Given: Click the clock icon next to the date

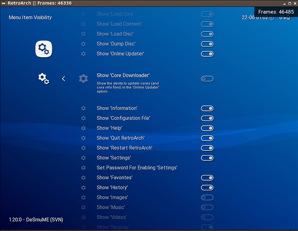Looking at the screenshot, I should [x=272, y=18].
